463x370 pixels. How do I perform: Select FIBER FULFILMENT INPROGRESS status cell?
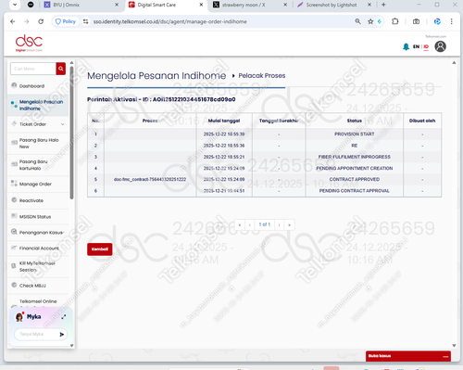355,157
